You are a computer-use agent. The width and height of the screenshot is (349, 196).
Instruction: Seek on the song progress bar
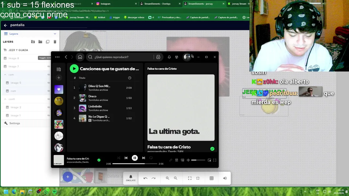(x=135, y=164)
